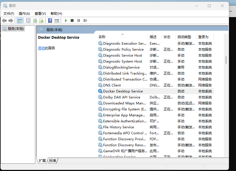Select the DNS Client service row
This screenshot has height=171, width=236.
pyautogui.click(x=112, y=85)
